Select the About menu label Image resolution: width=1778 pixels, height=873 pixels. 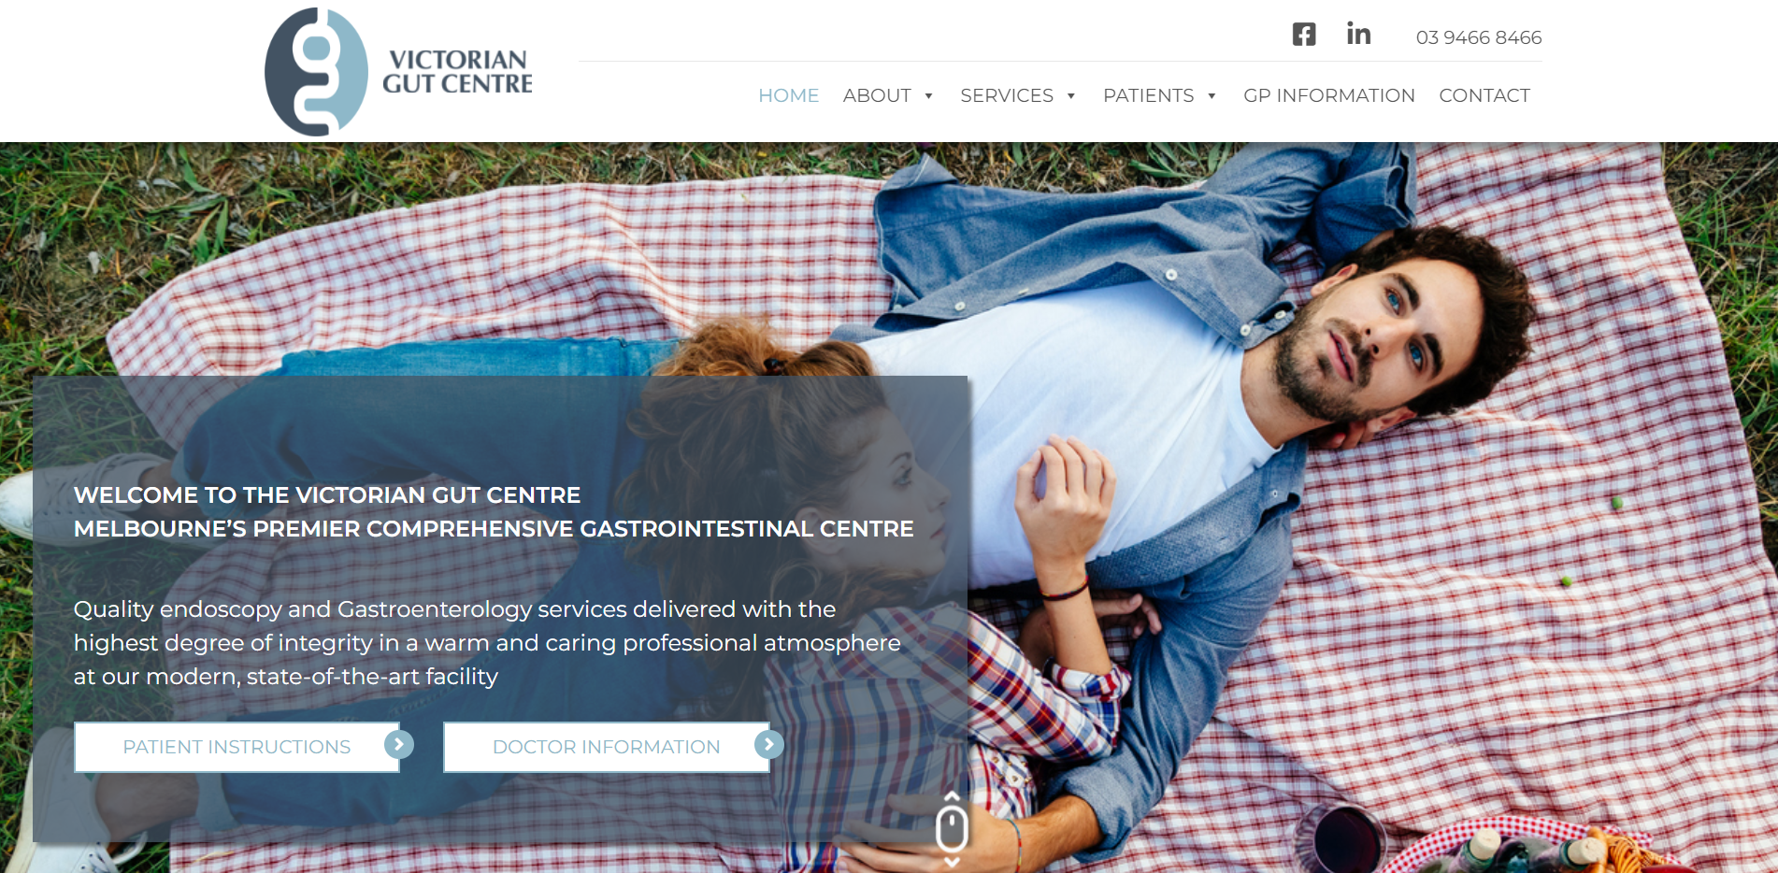[x=877, y=95]
